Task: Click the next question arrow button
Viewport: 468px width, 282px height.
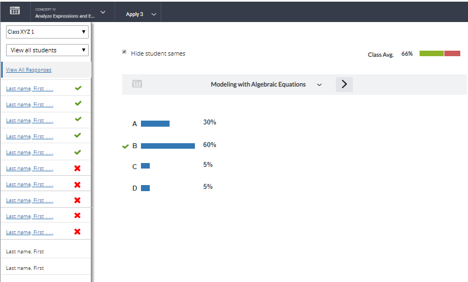Action: click(344, 84)
